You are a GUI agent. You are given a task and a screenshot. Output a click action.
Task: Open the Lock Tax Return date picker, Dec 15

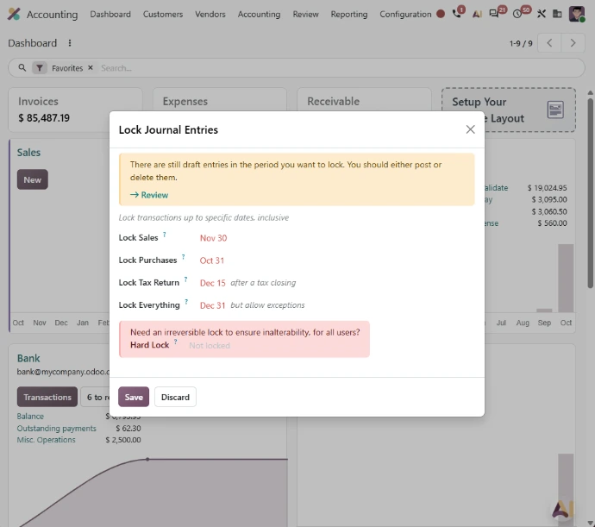coord(212,283)
